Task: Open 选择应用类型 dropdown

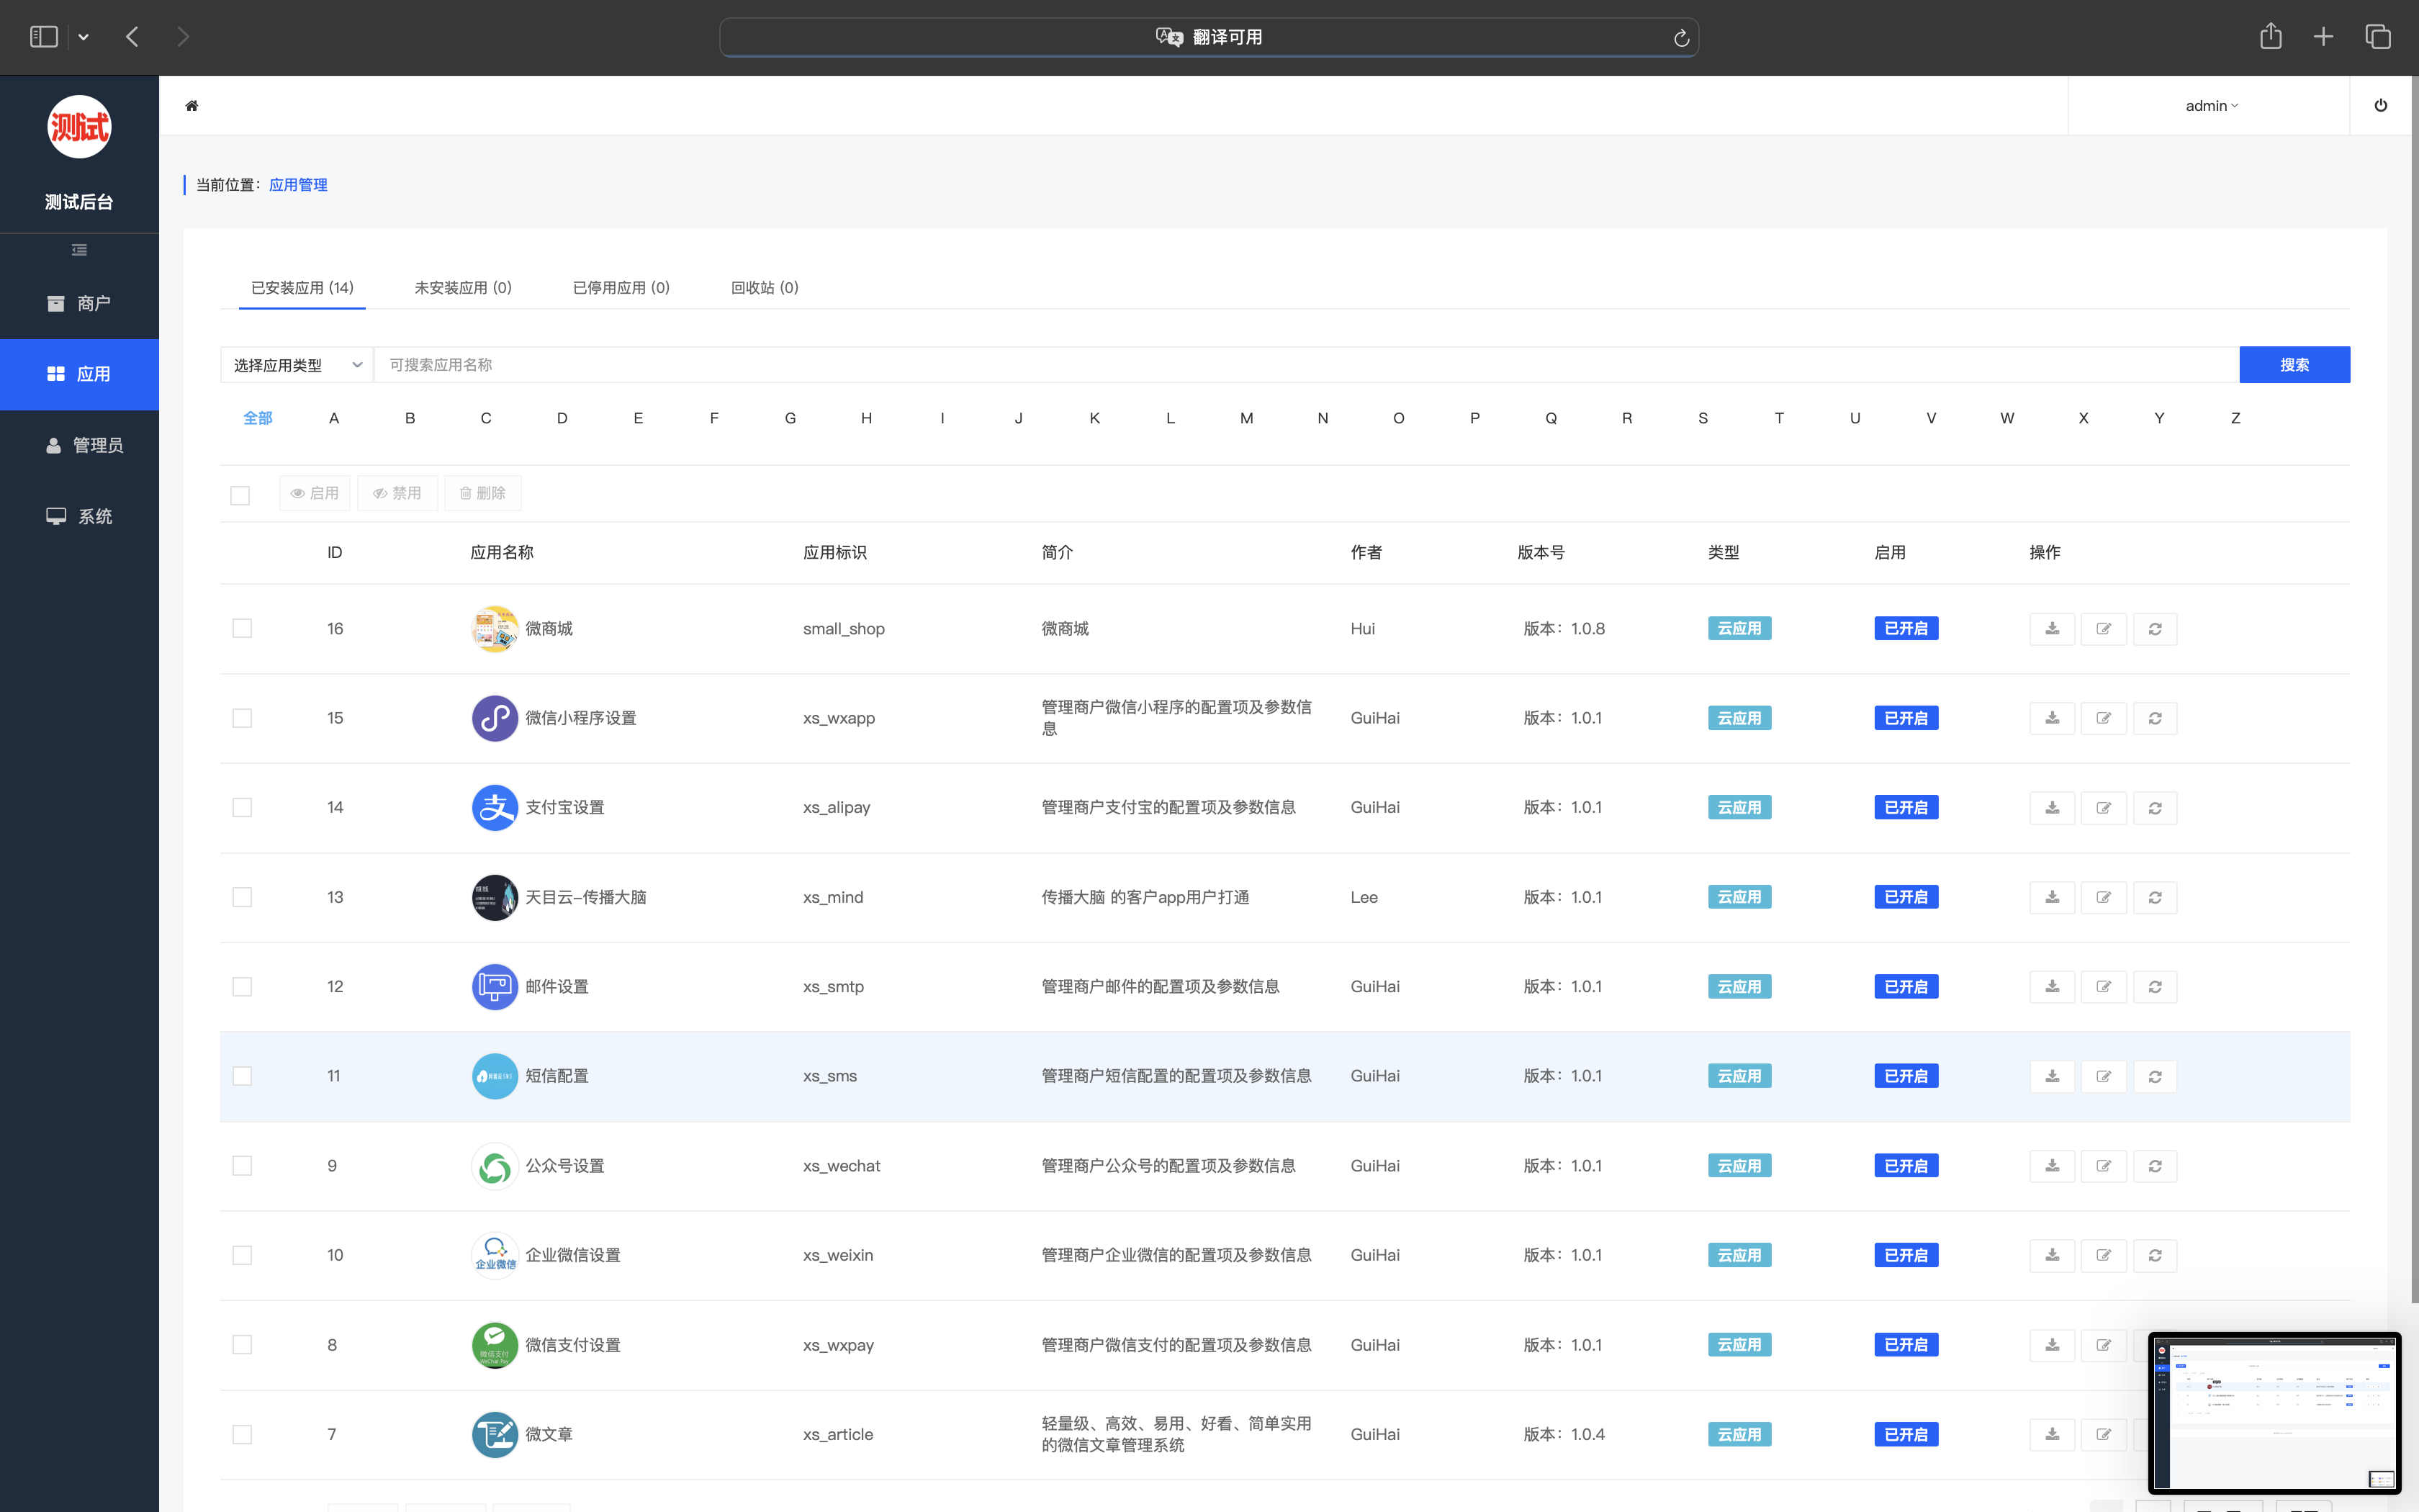Action: point(297,365)
